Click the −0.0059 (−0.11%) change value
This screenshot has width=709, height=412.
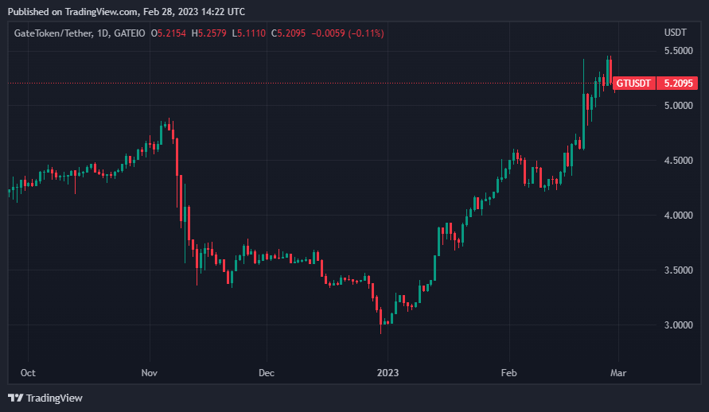[350, 33]
